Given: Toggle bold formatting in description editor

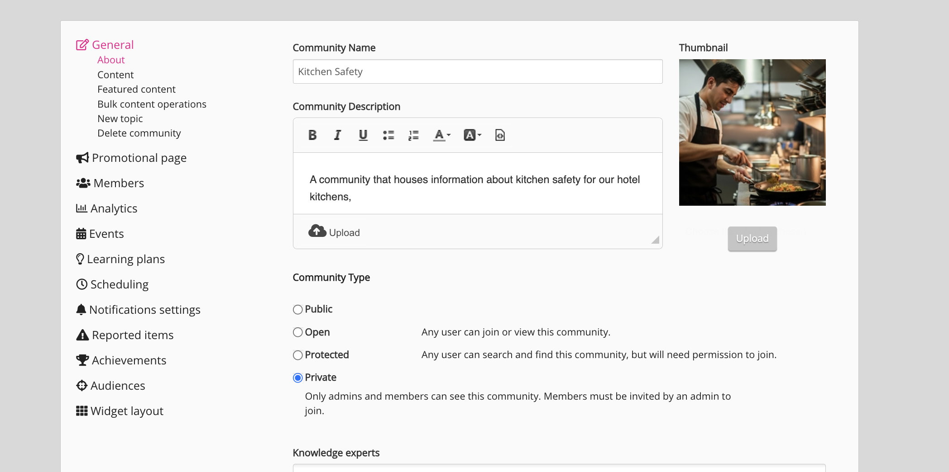Looking at the screenshot, I should coord(312,135).
